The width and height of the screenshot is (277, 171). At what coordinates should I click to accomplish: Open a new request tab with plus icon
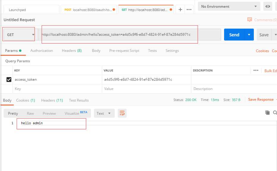180,10
